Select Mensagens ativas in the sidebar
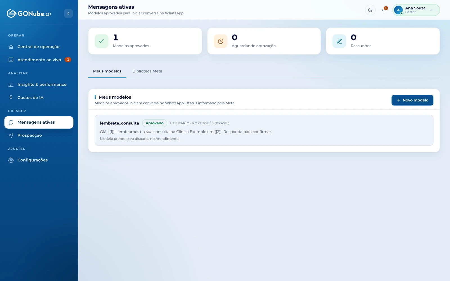Image resolution: width=450 pixels, height=281 pixels. tap(39, 122)
